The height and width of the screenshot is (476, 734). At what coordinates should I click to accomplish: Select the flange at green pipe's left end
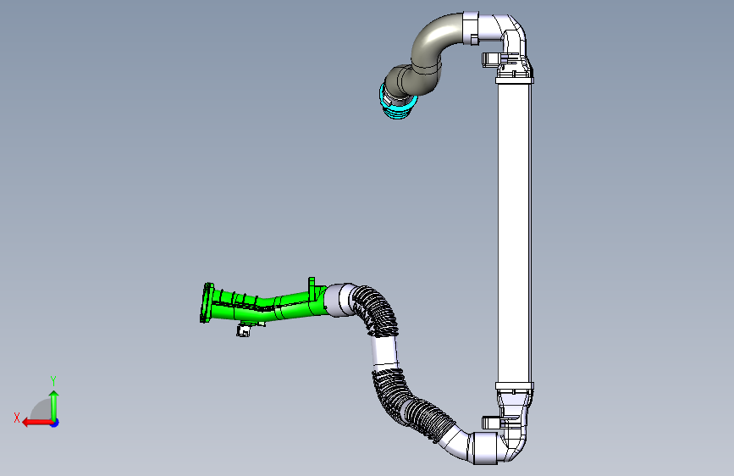206,302
